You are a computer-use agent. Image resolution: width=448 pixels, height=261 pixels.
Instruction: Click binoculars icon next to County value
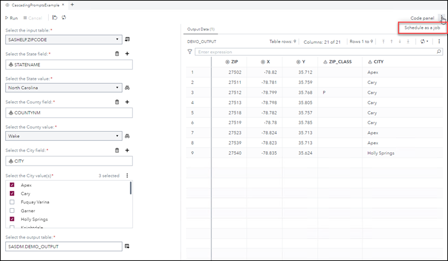128,136
